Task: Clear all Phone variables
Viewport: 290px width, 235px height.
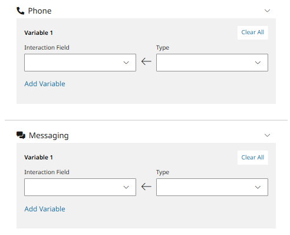Action: coord(253,32)
